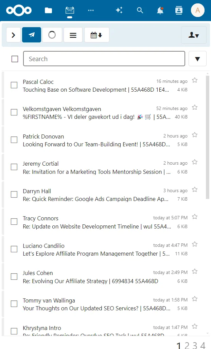The image size is (211, 349).
Task: Click the compose message paper plane icon
Action: (x=32, y=35)
